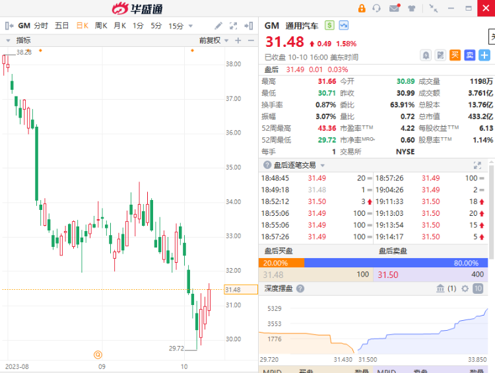
Task: Click the orange 20.00% buy ratio bar
Action: 281,263
